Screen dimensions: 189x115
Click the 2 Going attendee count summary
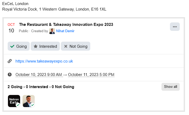point(16,87)
